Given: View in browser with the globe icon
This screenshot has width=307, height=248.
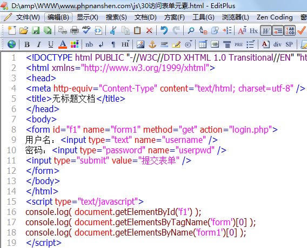Looking at the screenshot, I should pos(11,44).
